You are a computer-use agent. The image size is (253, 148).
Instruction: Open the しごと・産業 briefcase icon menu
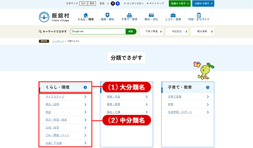click(173, 17)
